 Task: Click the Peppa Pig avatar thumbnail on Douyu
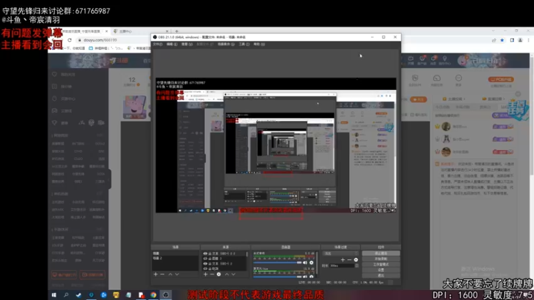135,107
